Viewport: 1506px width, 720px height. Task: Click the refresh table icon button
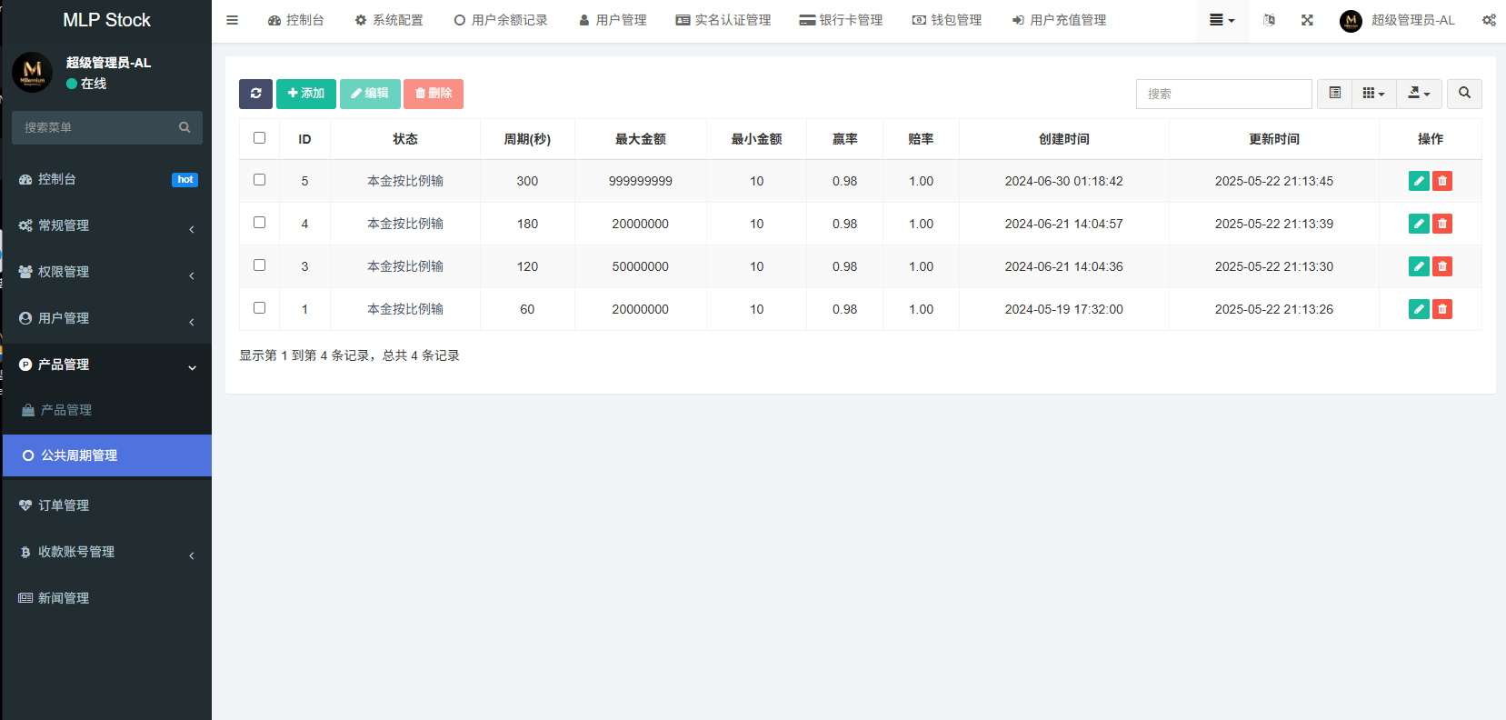(x=255, y=94)
